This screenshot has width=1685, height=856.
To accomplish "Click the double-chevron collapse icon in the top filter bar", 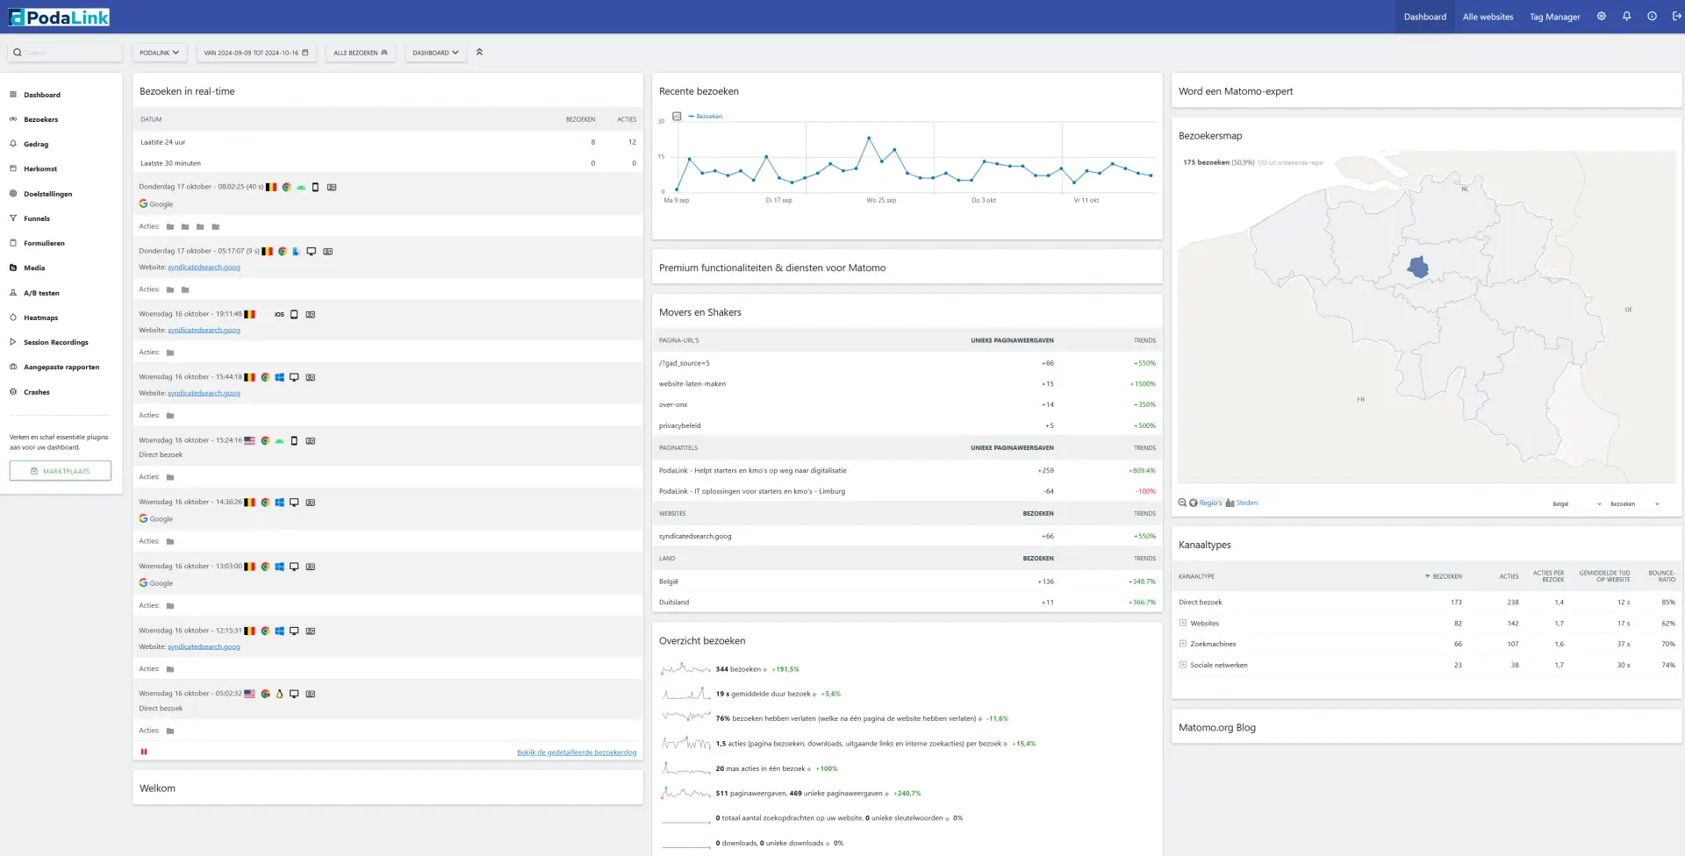I will pyautogui.click(x=479, y=53).
